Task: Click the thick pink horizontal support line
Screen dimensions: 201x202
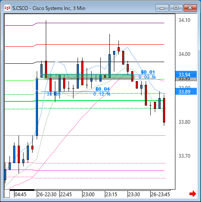Action: (x=100, y=171)
